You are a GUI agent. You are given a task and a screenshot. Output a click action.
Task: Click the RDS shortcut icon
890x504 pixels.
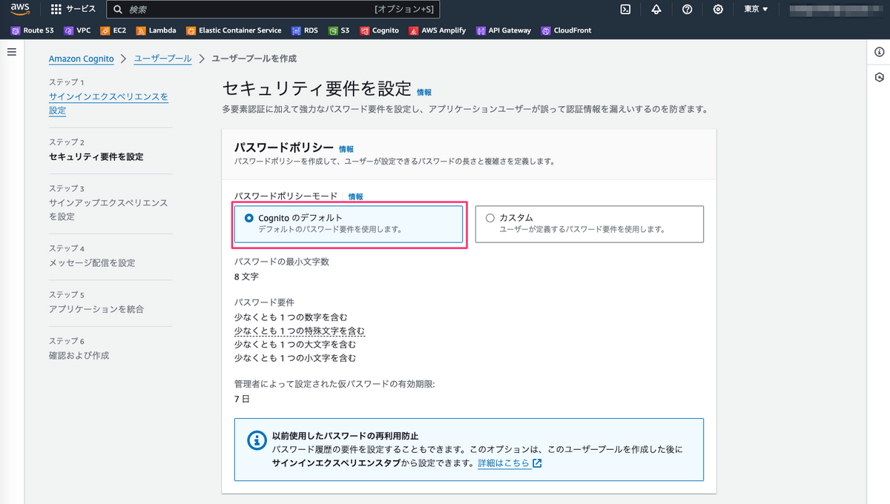coord(296,30)
